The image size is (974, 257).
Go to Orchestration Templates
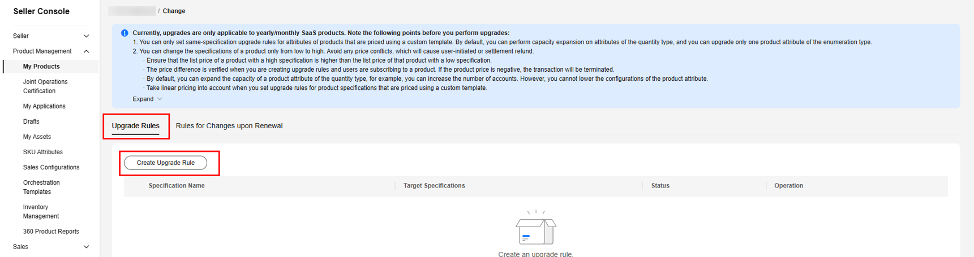pyautogui.click(x=41, y=187)
